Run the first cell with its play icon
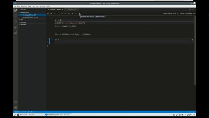Screen dimensions: 209x118 coord(56,20)
